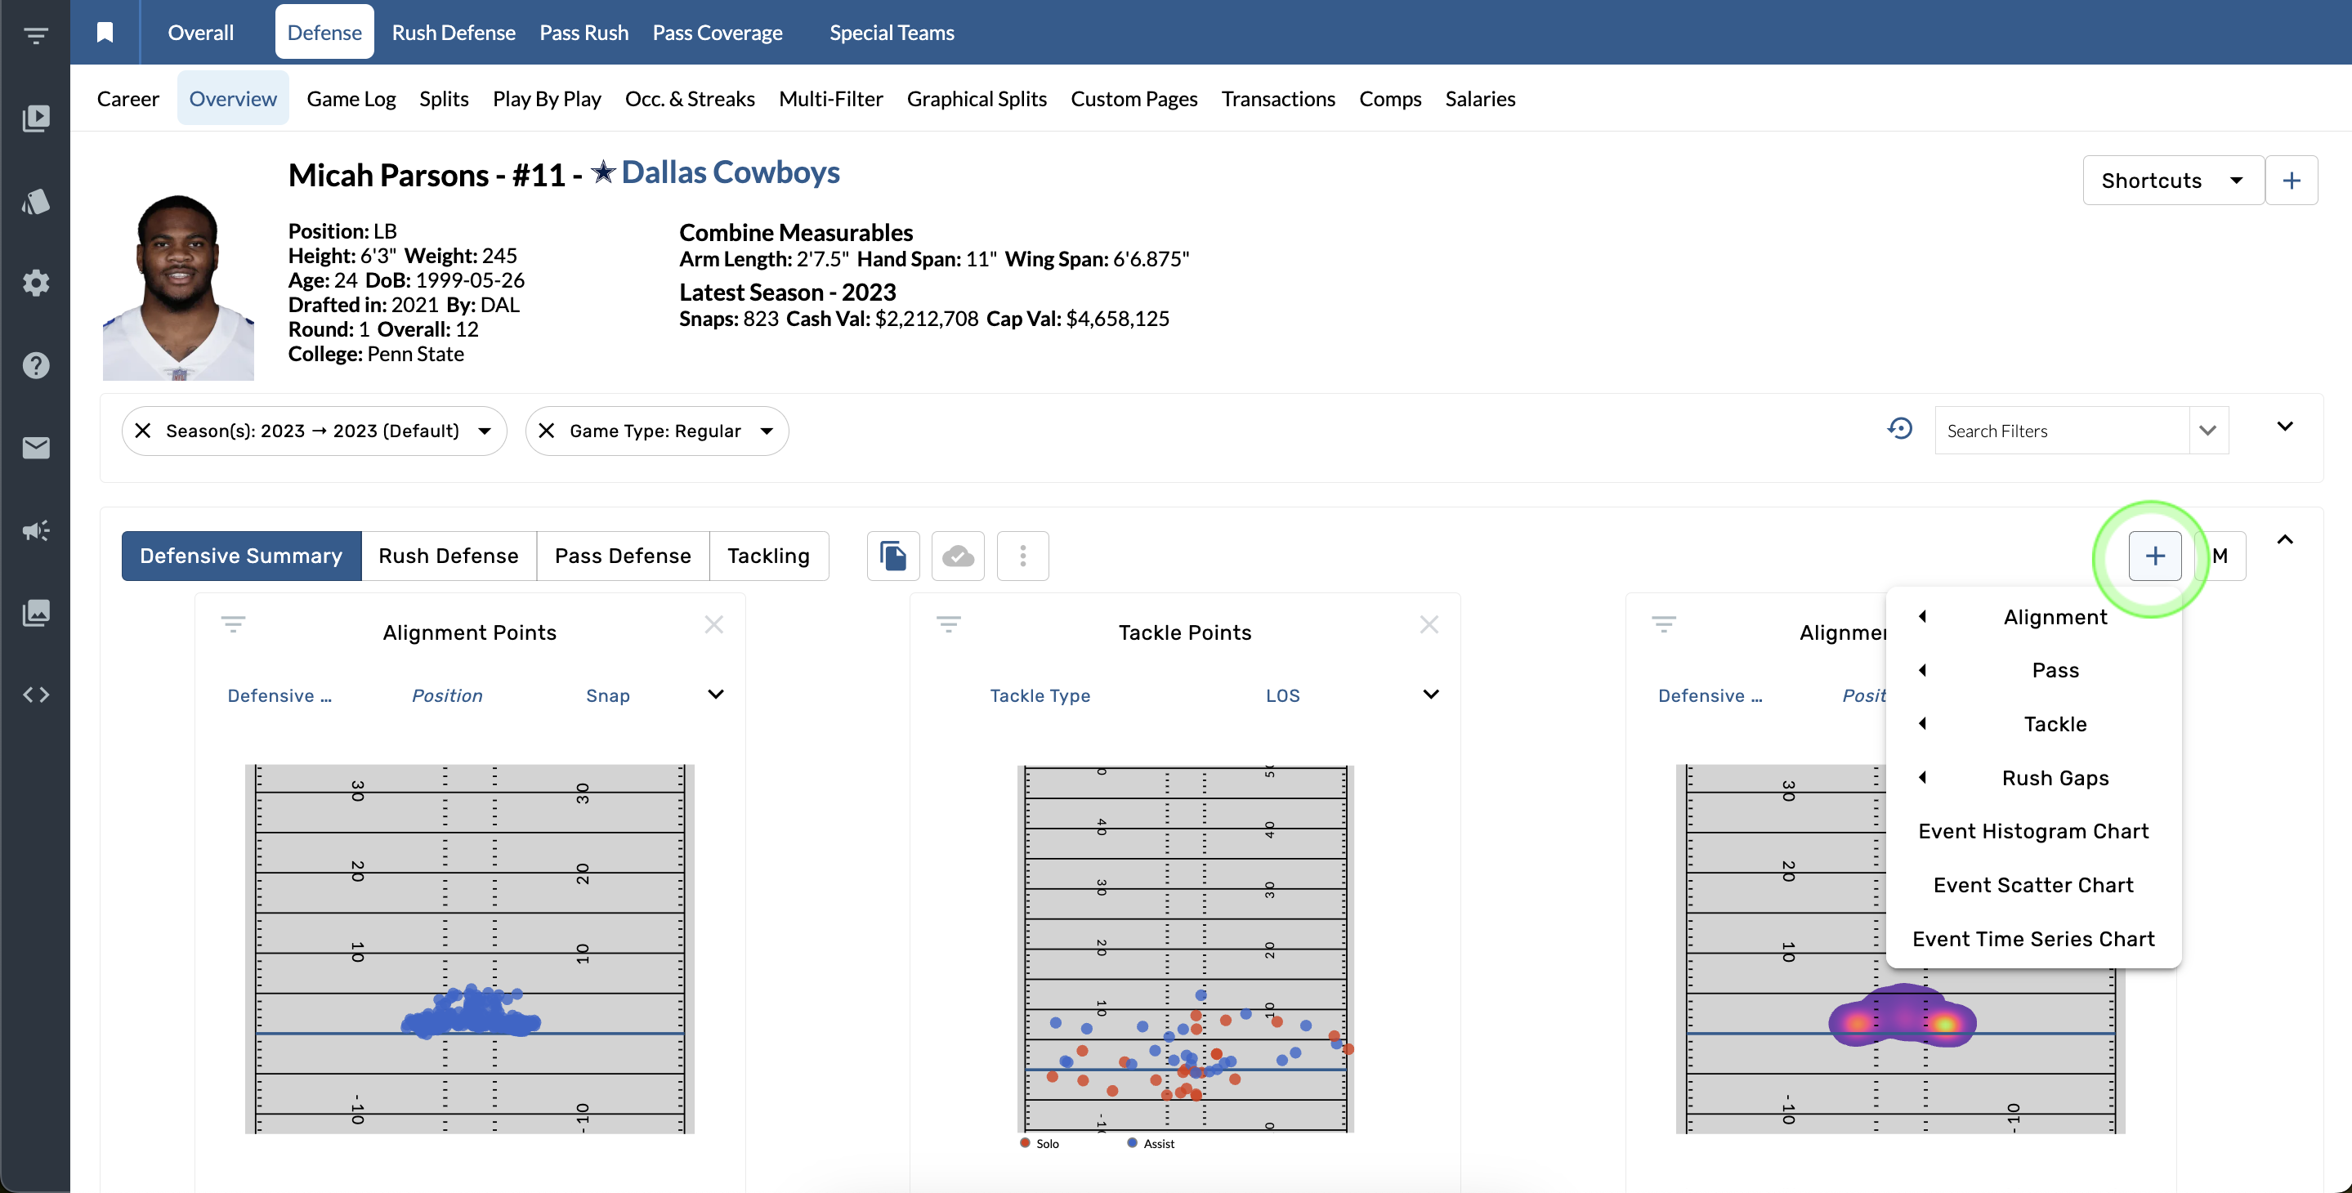The height and width of the screenshot is (1193, 2352).
Task: Click the Tackling button
Action: (x=768, y=556)
